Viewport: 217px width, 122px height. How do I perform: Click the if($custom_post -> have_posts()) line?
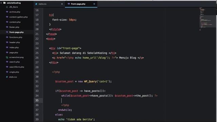[x=80, y=91]
